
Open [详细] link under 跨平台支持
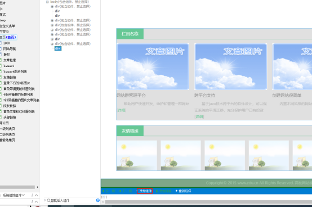pyautogui.click(x=199, y=117)
